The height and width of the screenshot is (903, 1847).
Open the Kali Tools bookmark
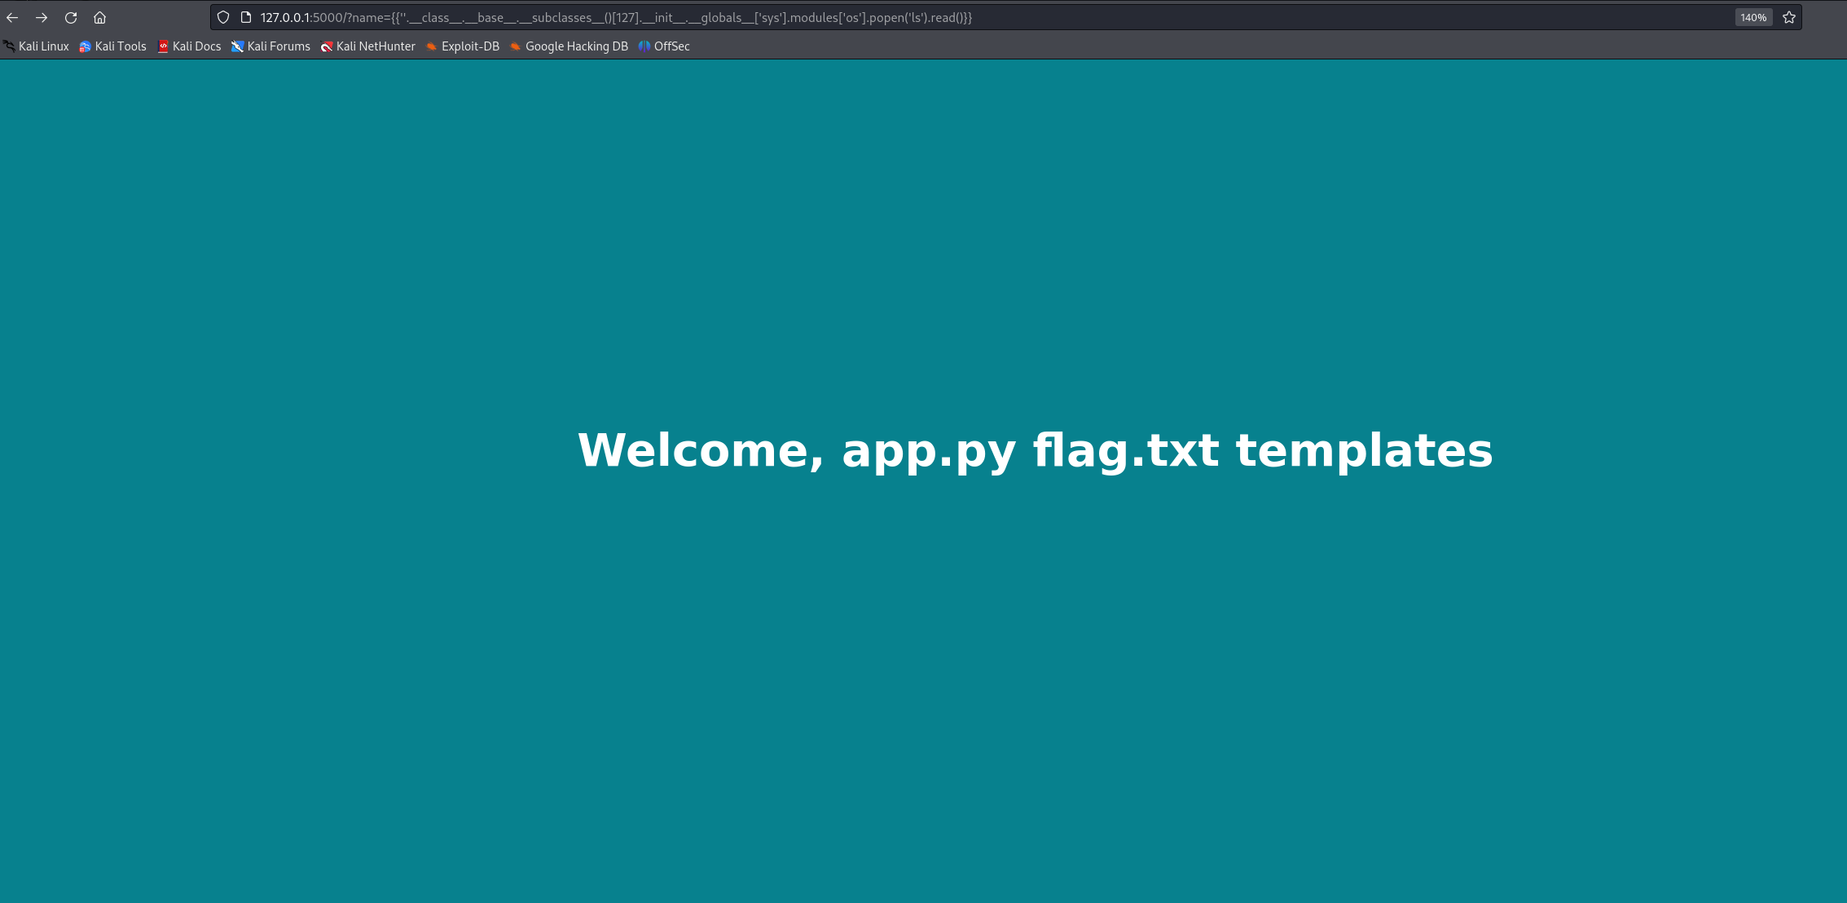point(112,46)
